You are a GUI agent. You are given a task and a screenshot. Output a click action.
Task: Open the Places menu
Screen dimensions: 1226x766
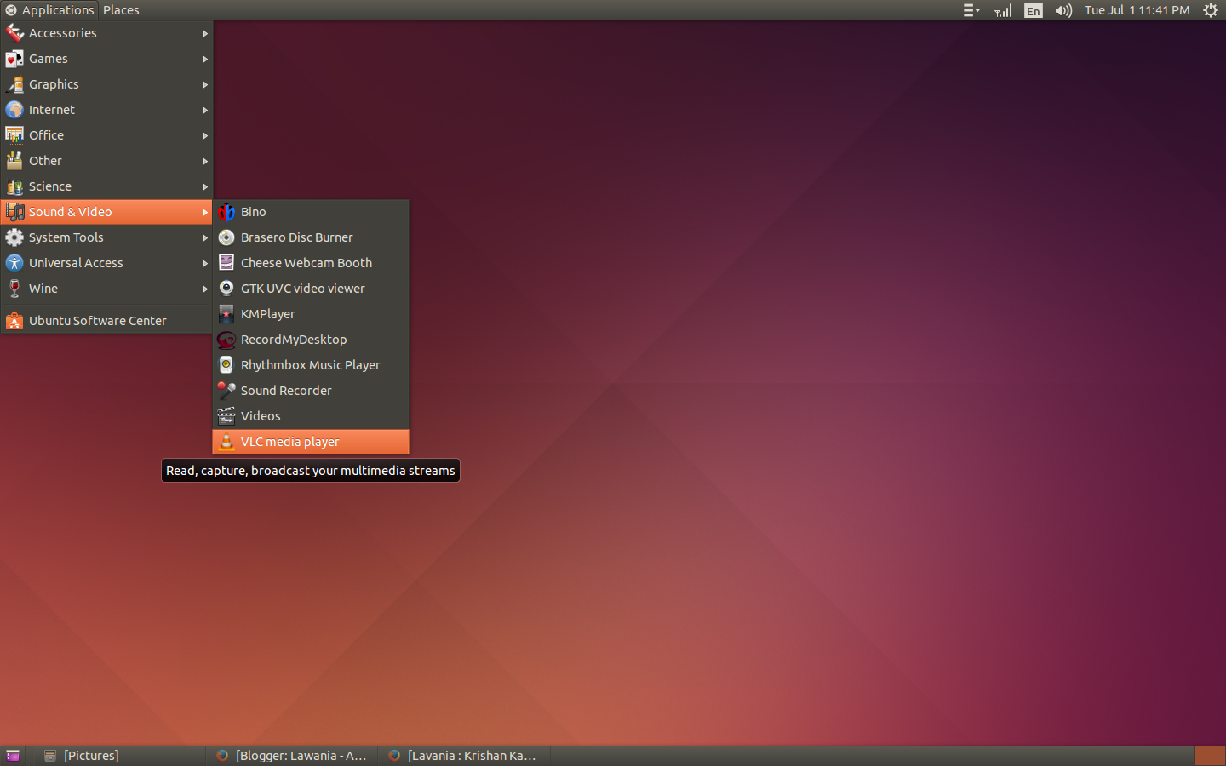[x=121, y=10]
